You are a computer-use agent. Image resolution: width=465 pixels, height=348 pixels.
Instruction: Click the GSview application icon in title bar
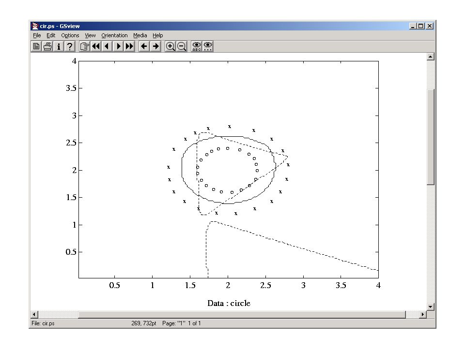click(x=35, y=26)
